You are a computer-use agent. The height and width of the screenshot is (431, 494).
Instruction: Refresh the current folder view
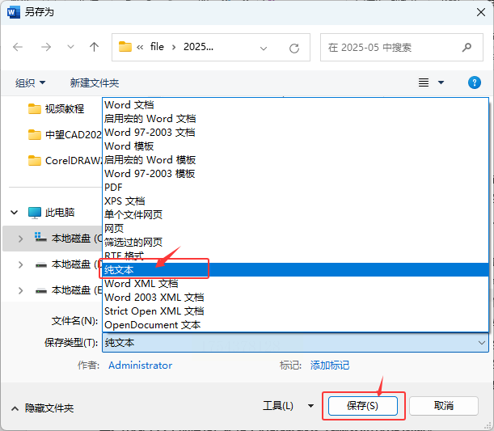(x=294, y=49)
